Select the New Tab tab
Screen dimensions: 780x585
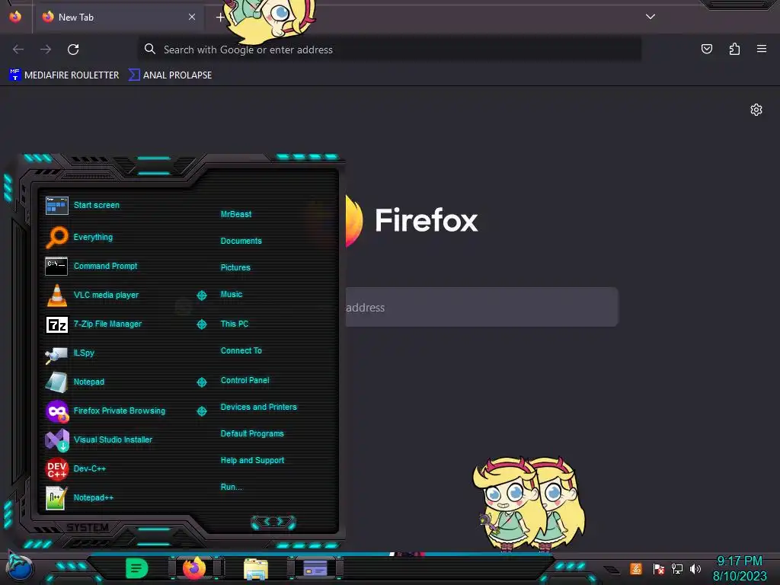click(x=118, y=17)
